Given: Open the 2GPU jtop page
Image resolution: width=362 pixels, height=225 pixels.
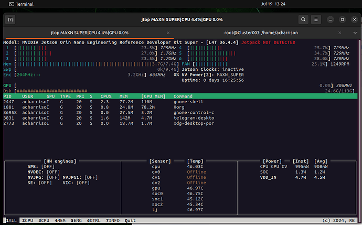Looking at the screenshot, I should coord(28,220).
